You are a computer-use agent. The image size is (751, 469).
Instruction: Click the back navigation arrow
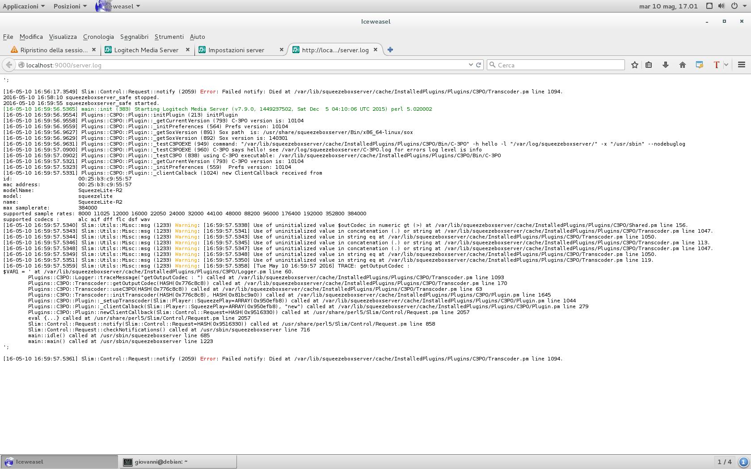pos(8,65)
